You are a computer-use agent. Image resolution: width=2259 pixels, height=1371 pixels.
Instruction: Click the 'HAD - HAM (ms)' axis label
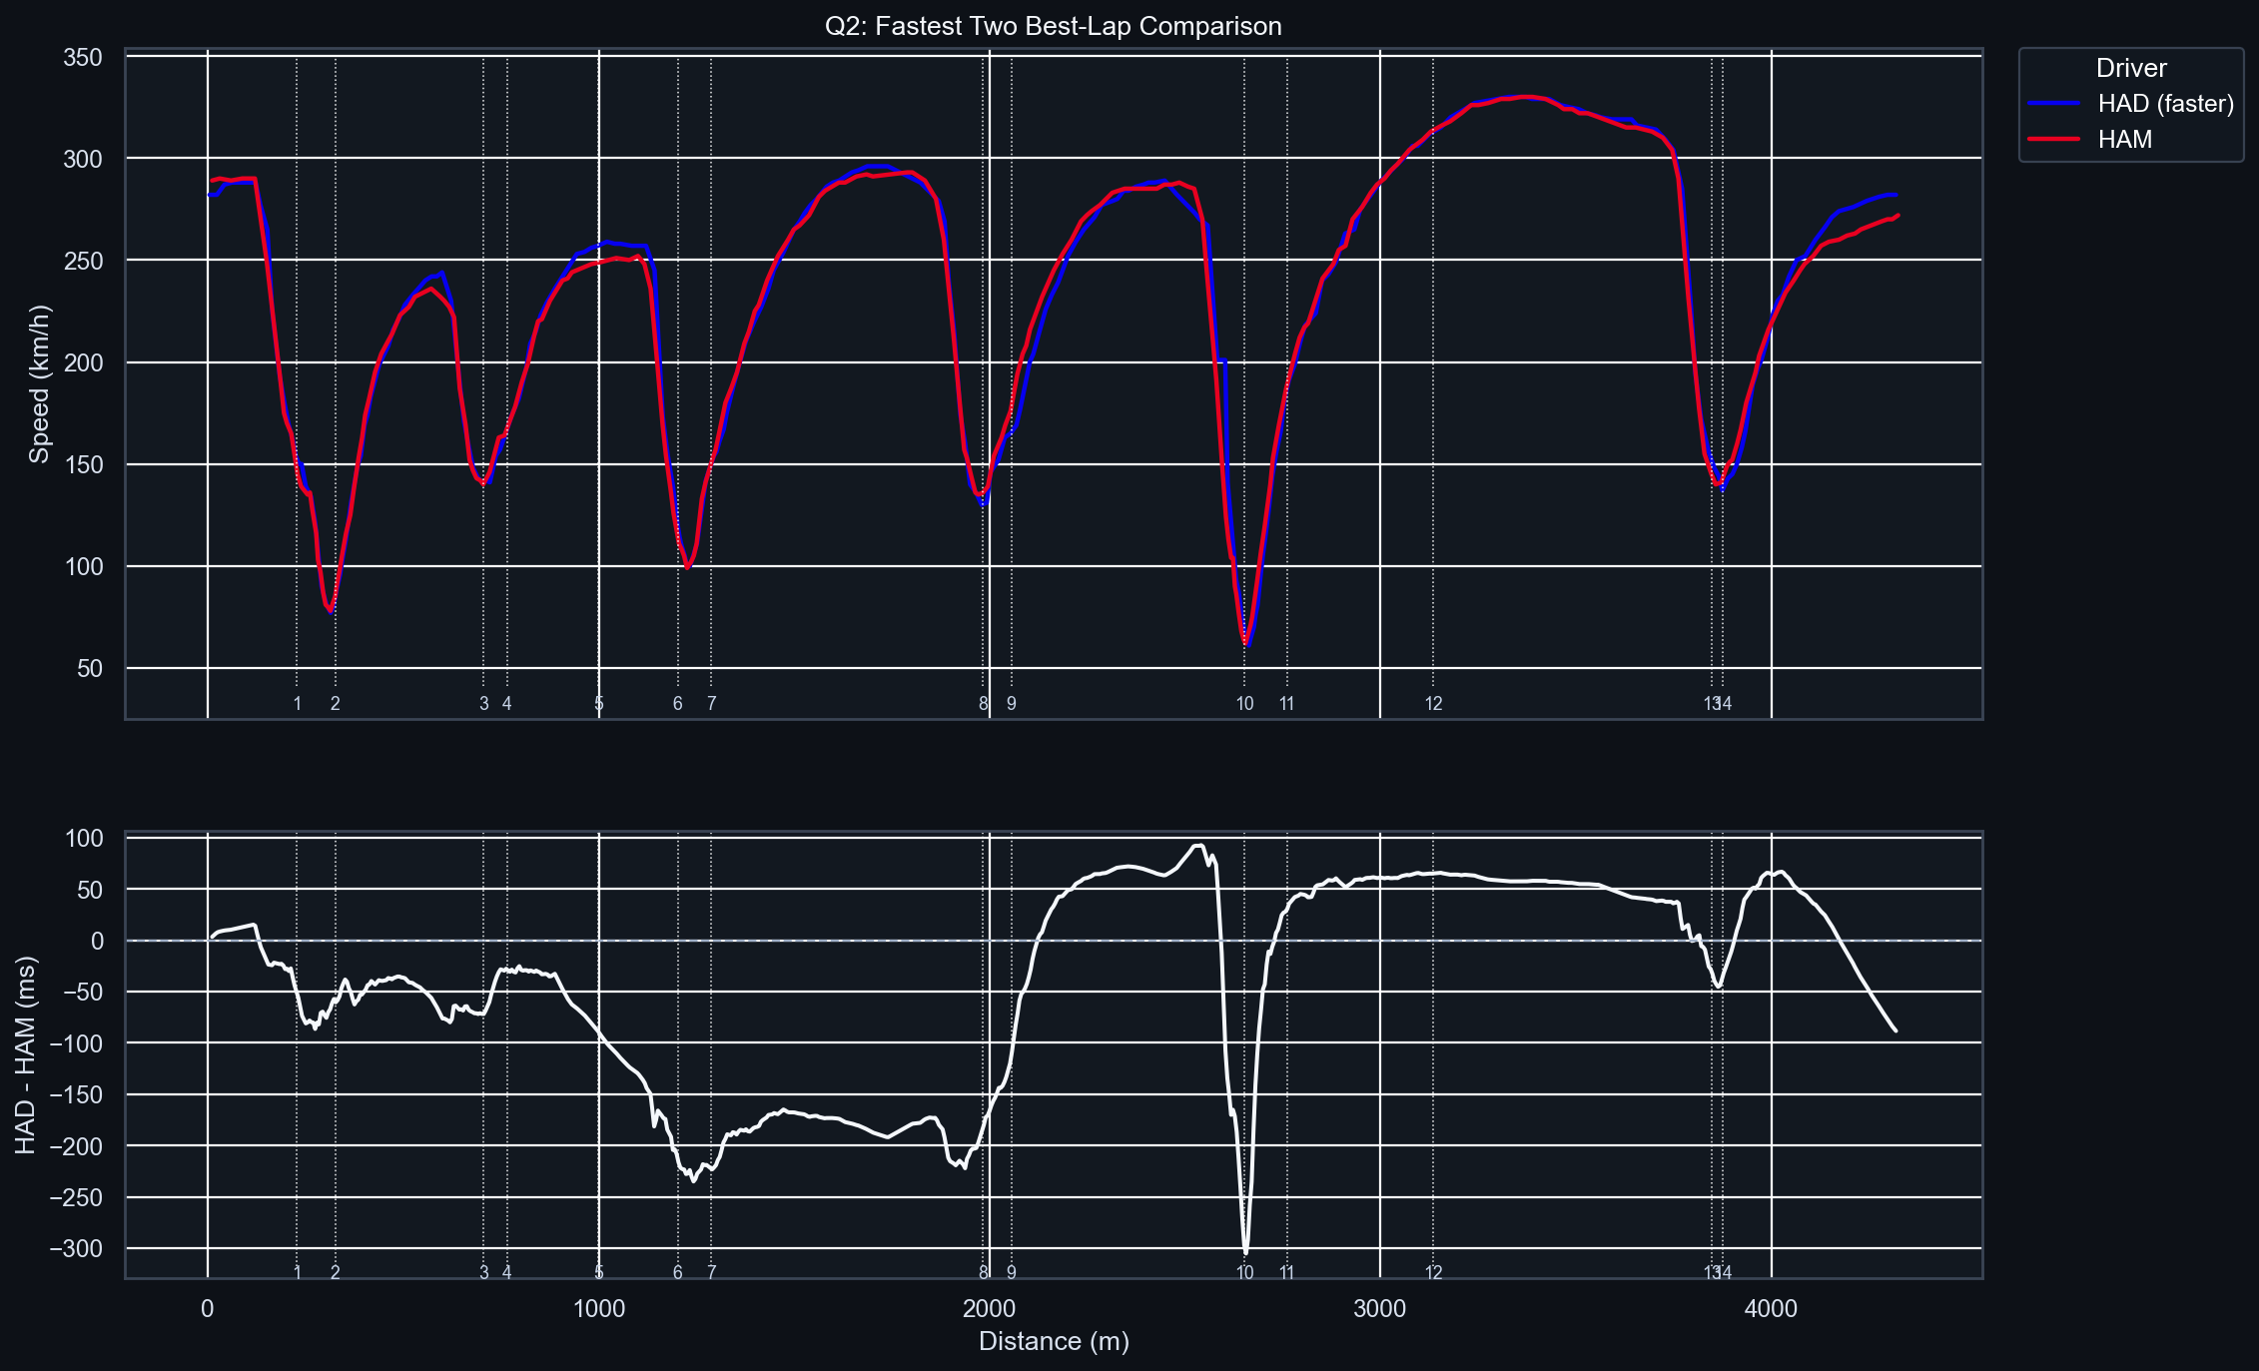click(x=26, y=1055)
